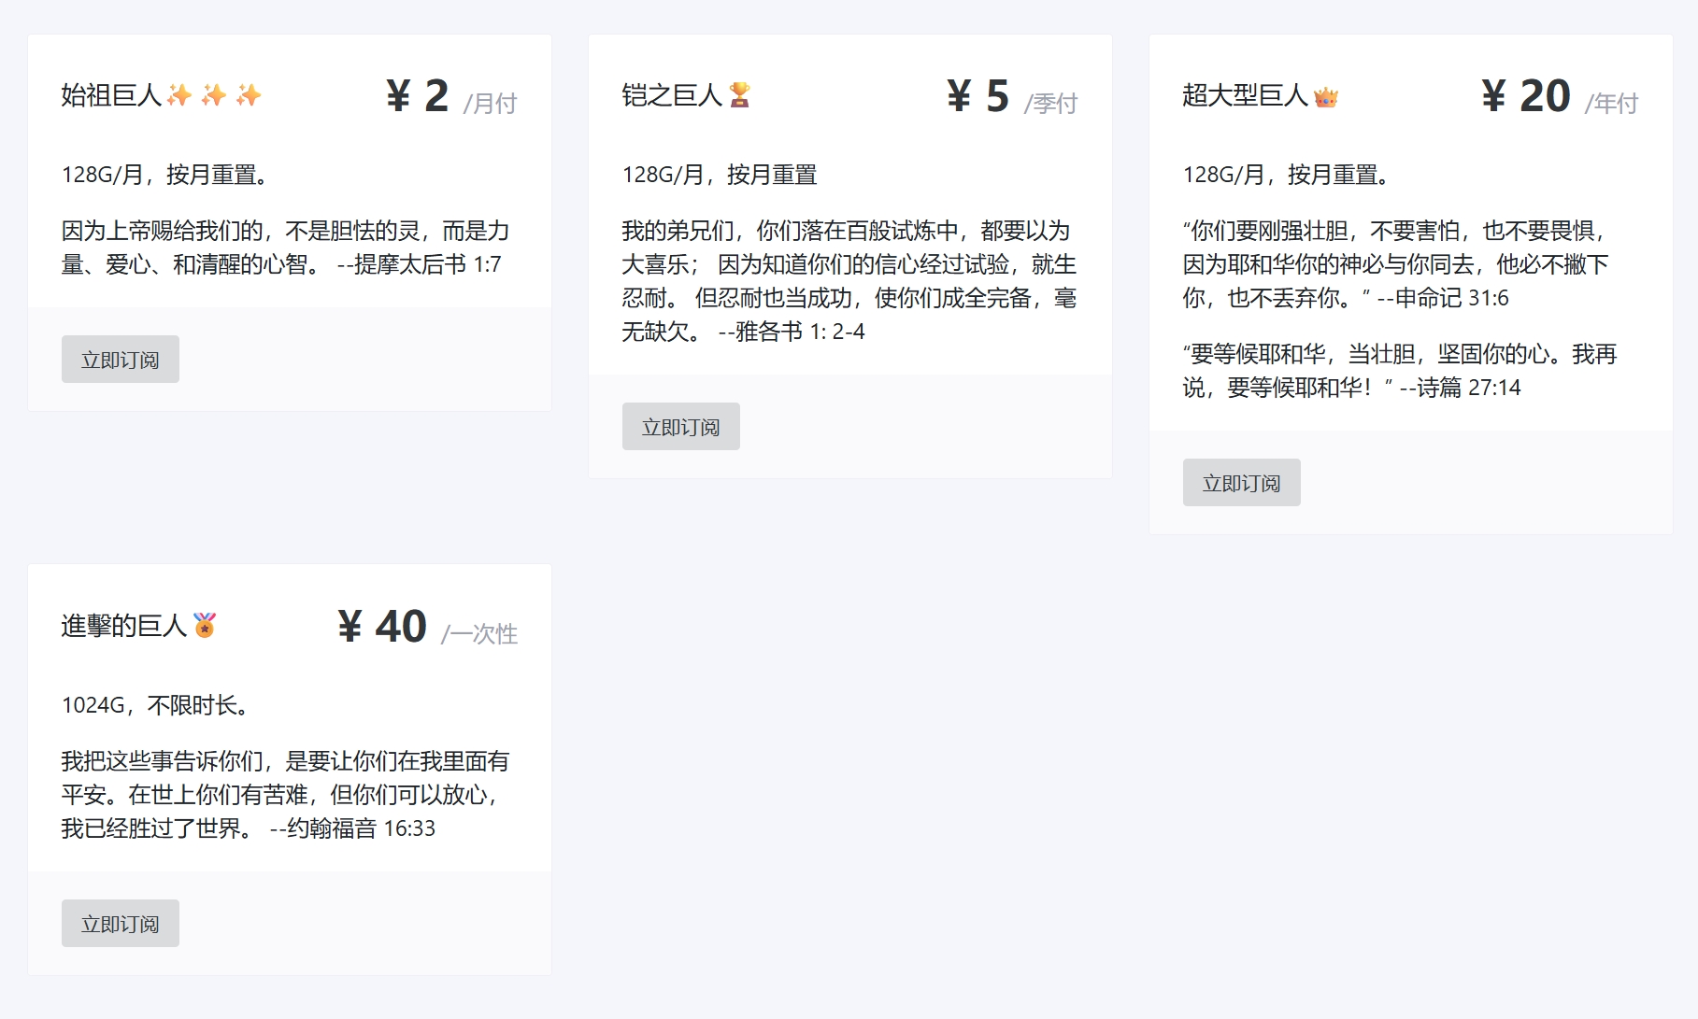Click 立即订阅 under 超大型巨人 plan
Viewport: 1698px width, 1019px height.
click(x=1241, y=483)
